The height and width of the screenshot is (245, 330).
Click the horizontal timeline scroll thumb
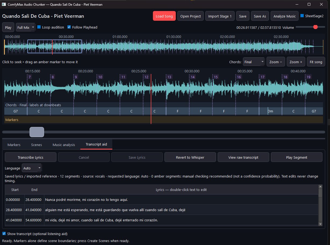tap(37, 132)
